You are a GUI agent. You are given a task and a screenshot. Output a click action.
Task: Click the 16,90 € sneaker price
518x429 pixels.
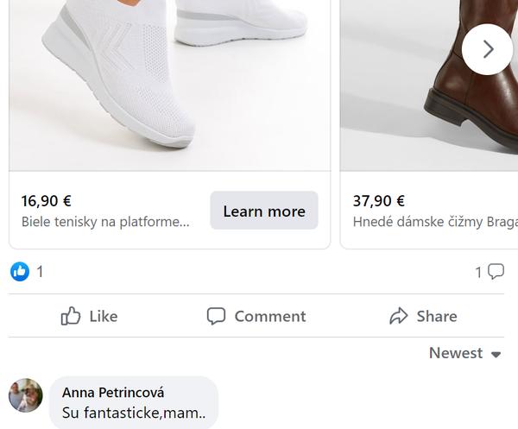pos(47,201)
